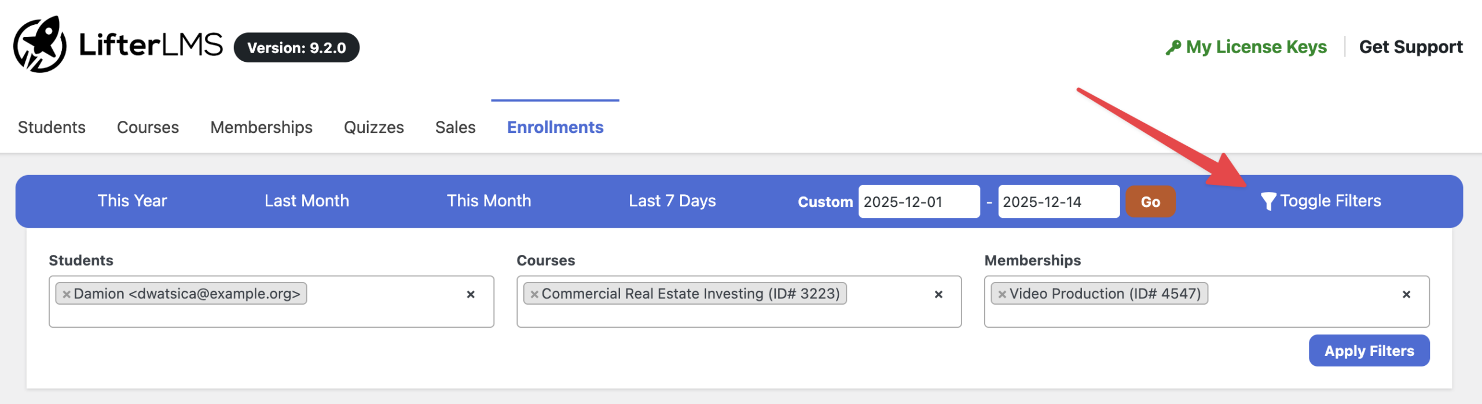Click the green key icon for license keys

click(1173, 47)
